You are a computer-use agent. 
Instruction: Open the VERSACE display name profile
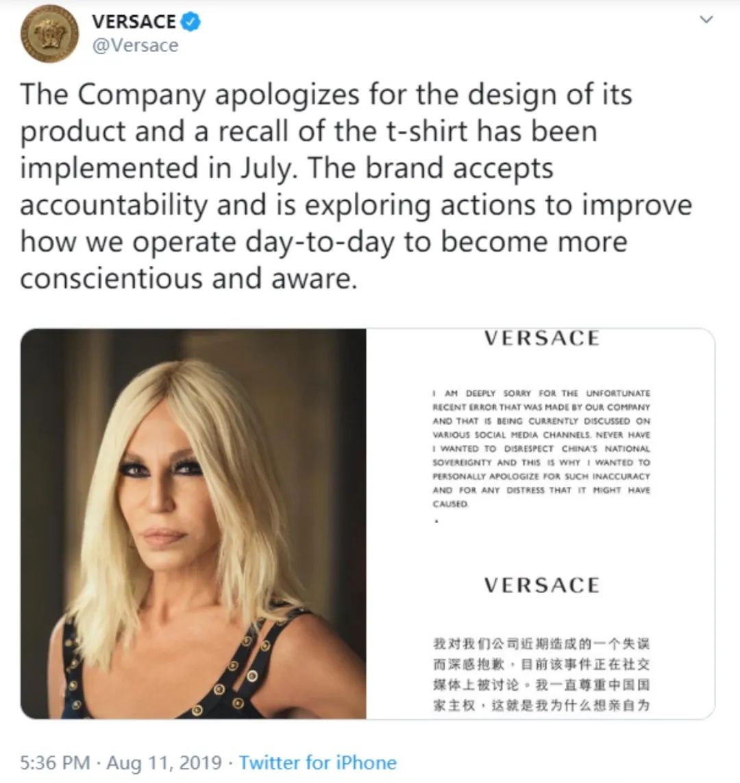(134, 21)
